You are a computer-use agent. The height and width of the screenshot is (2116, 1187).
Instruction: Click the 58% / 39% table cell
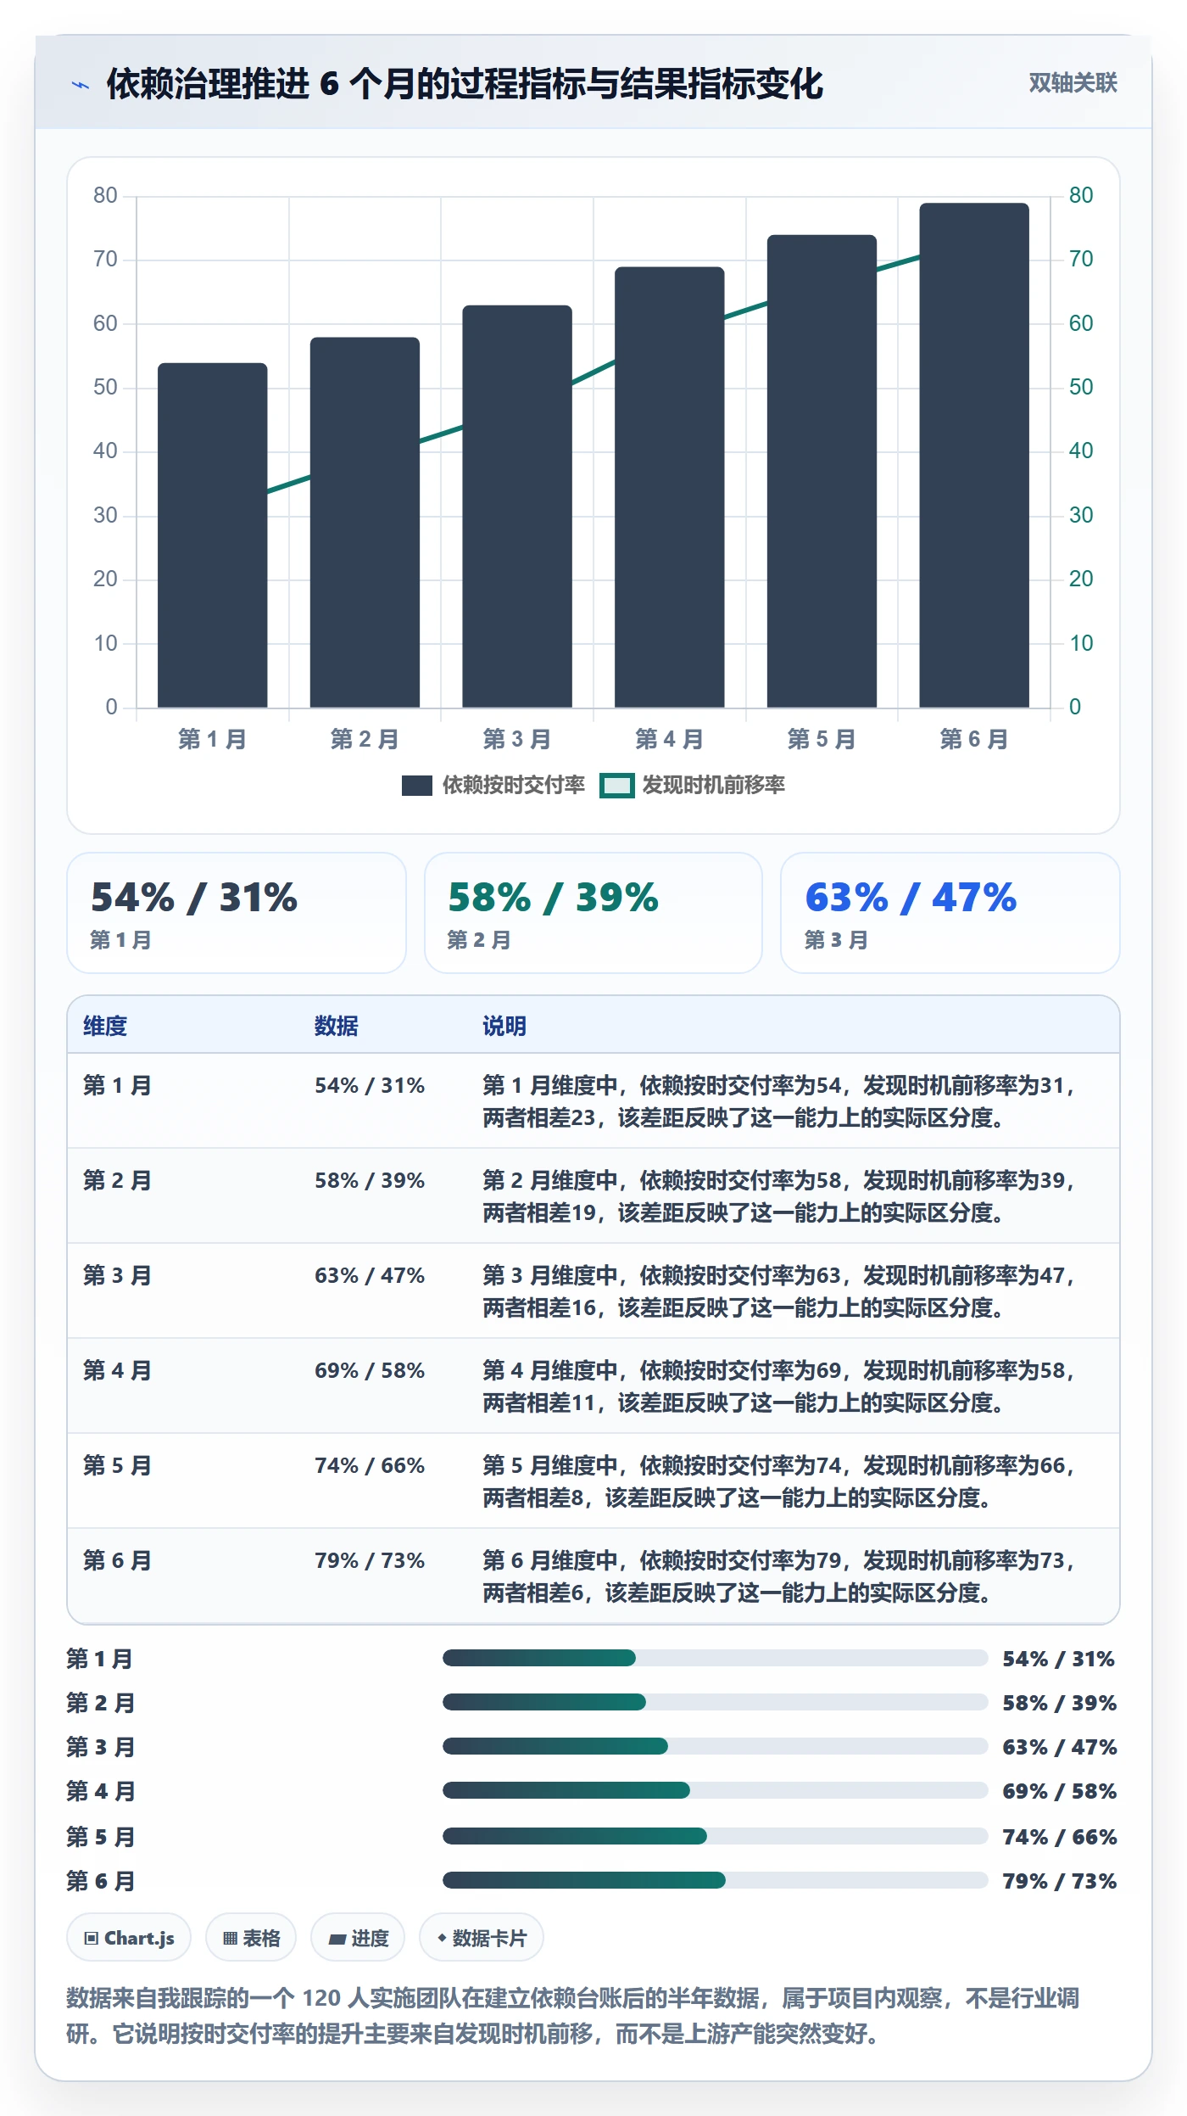click(x=370, y=1180)
